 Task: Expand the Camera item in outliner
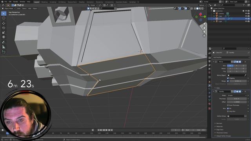click(214, 14)
